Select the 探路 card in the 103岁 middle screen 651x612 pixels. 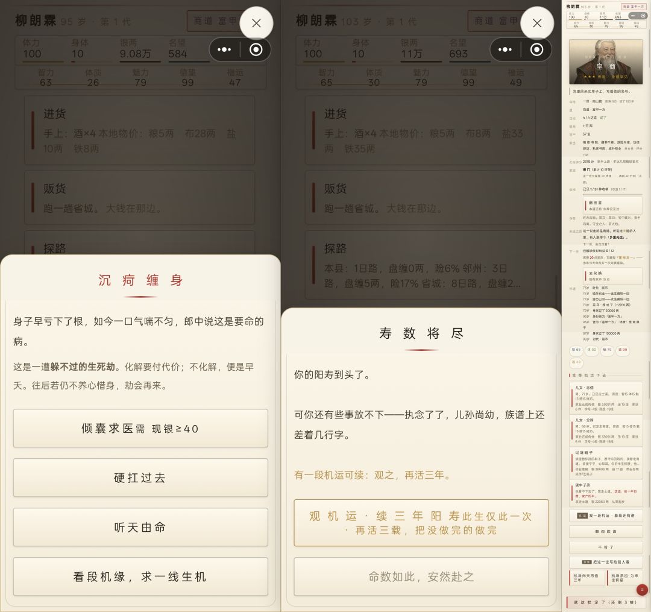[x=420, y=265]
